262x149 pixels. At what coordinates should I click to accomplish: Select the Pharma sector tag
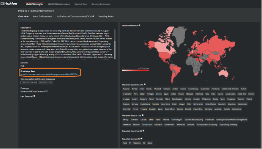point(166,120)
